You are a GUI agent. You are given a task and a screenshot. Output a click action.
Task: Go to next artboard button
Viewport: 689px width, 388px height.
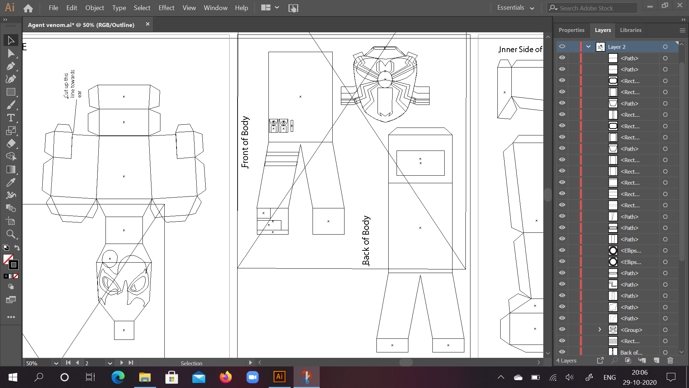[x=122, y=363]
